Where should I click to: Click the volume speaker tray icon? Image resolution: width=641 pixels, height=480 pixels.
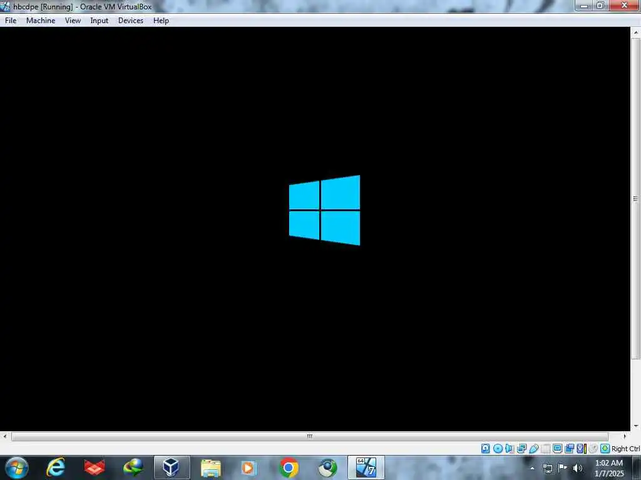tap(578, 468)
